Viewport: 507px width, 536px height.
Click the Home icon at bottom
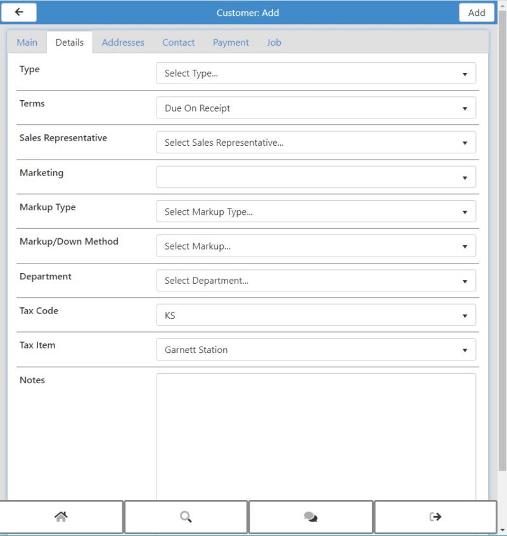[x=60, y=516]
